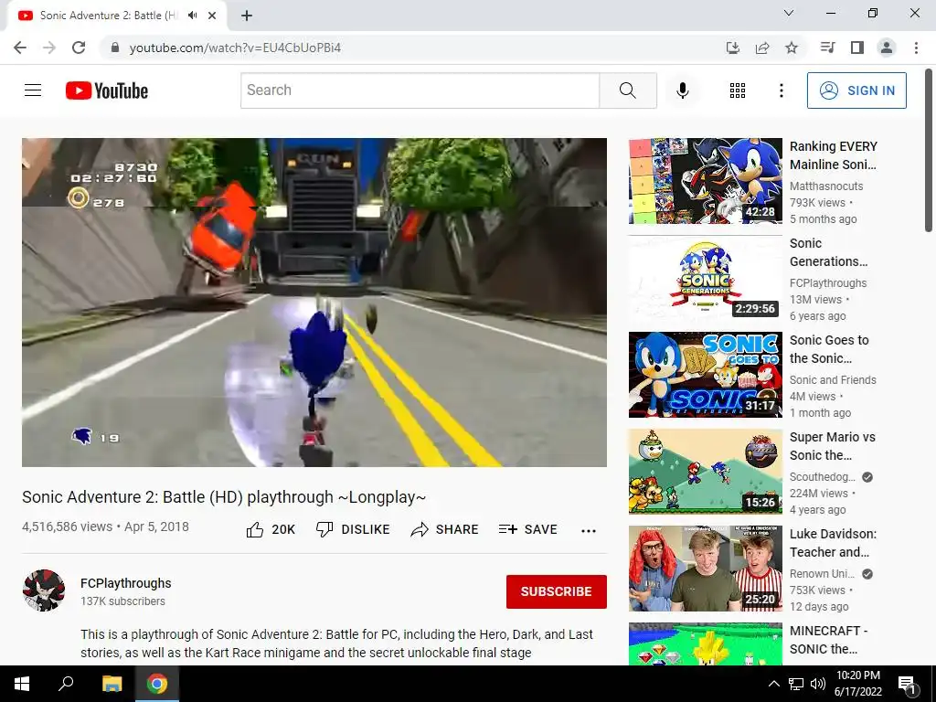The image size is (936, 702).
Task: Close the Sonic Adventure 2 tab
Action: click(212, 16)
